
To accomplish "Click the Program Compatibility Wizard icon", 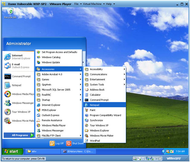I will coord(87,115).
